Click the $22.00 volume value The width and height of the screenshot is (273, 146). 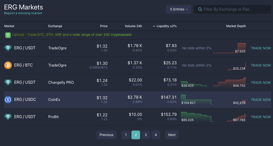tap(135, 80)
